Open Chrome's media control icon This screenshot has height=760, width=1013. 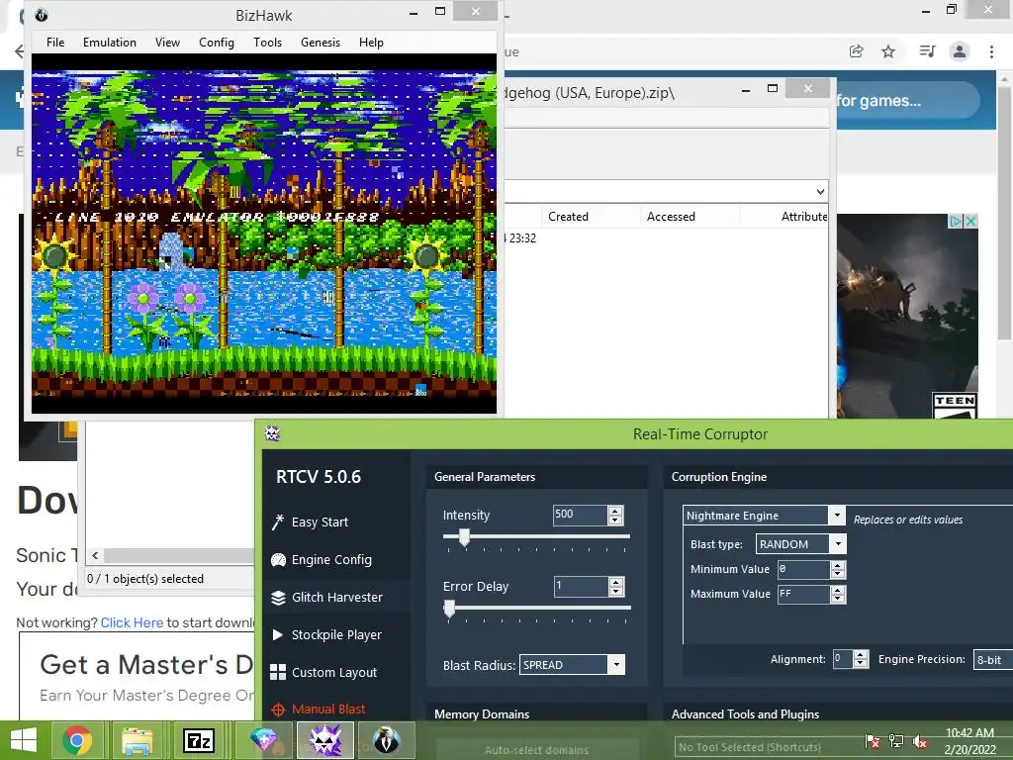point(927,51)
